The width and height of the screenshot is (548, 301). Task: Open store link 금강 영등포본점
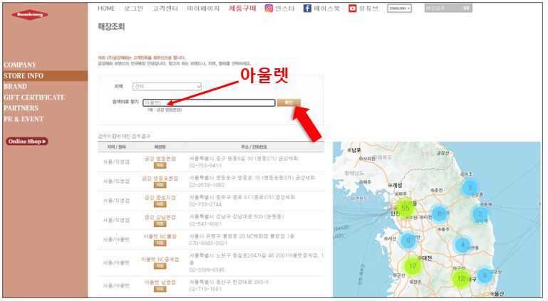(160, 178)
